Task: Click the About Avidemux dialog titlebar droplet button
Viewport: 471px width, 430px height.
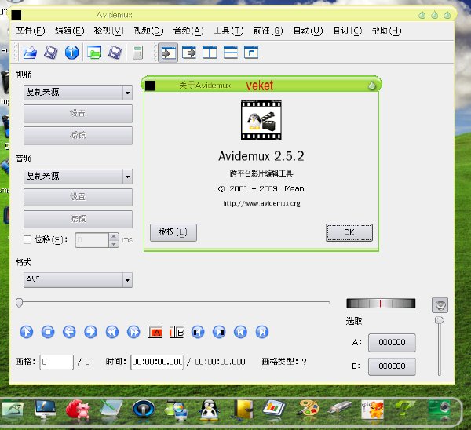Action: coord(372,86)
